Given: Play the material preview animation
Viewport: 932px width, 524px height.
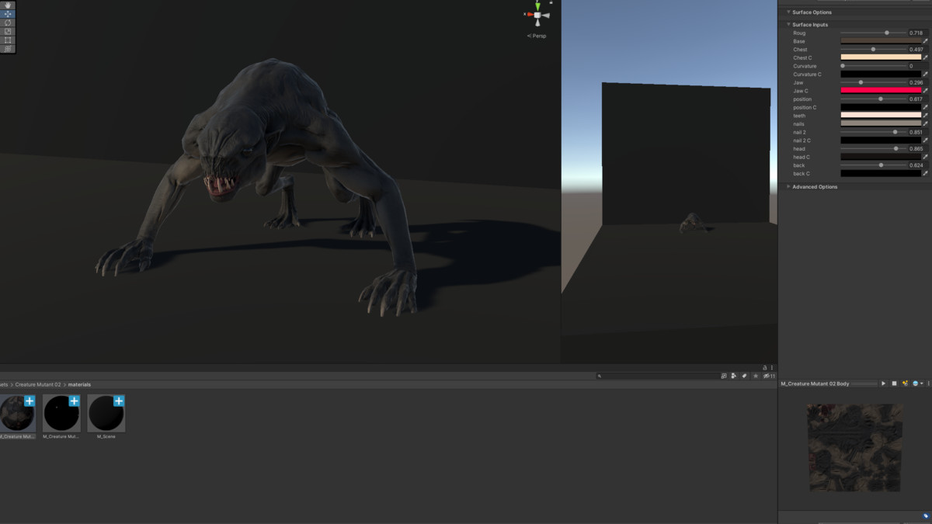Looking at the screenshot, I should click(883, 383).
